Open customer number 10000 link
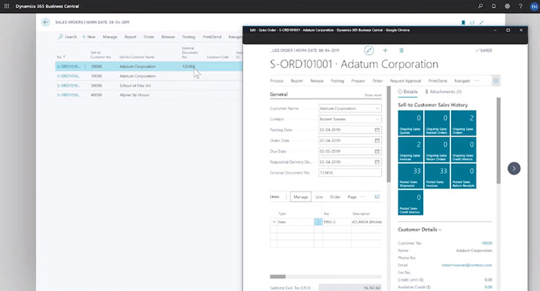The width and height of the screenshot is (540, 291). tap(487, 243)
